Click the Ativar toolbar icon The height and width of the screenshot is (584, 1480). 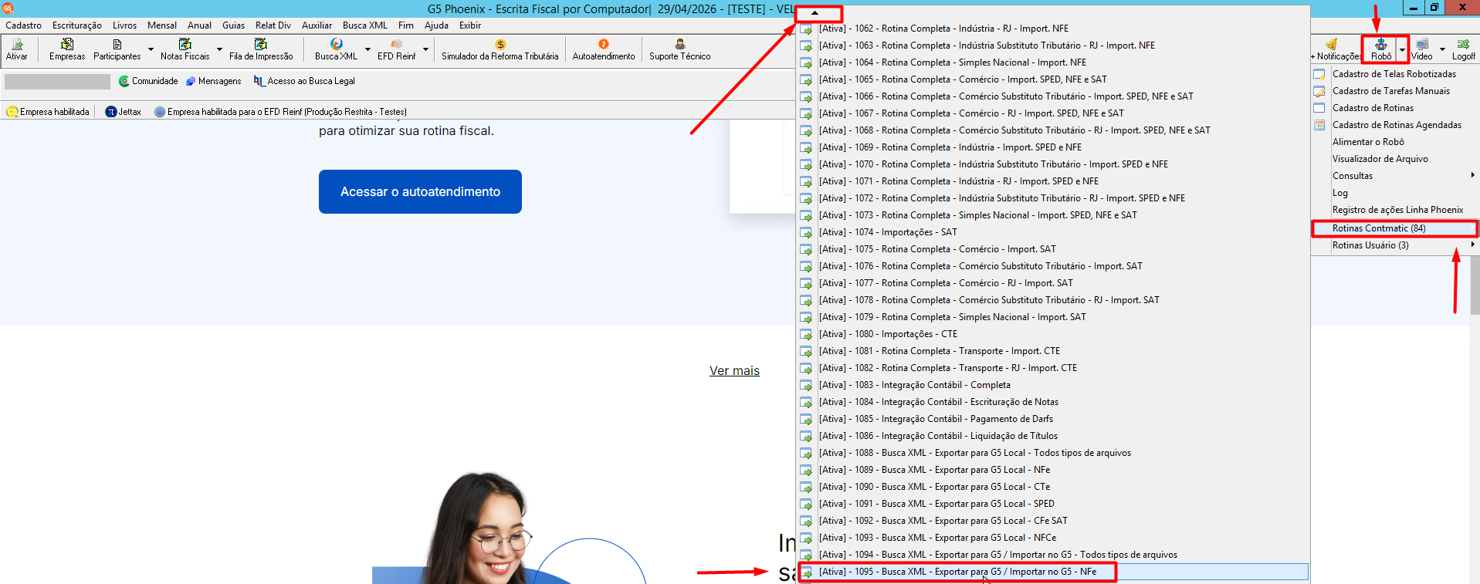coord(17,49)
